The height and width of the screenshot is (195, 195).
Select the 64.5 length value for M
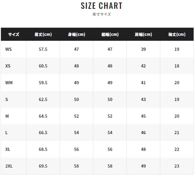point(43,116)
